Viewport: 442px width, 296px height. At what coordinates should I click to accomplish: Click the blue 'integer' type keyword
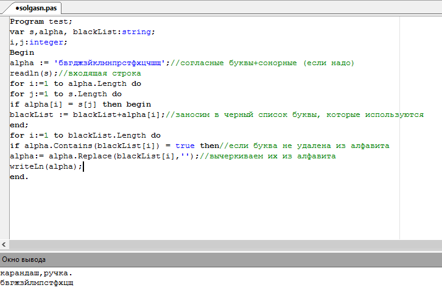[46, 42]
